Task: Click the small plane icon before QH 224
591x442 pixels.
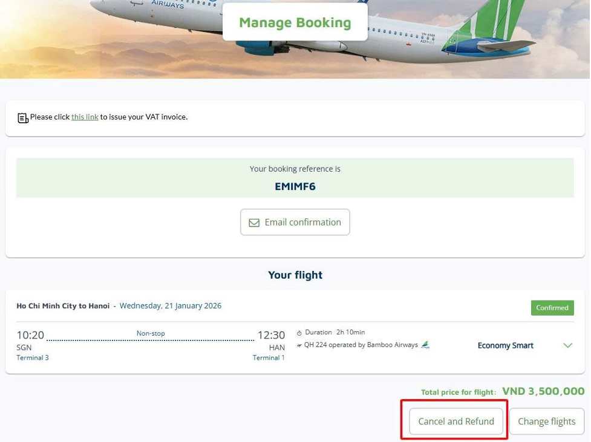Action: 299,345
